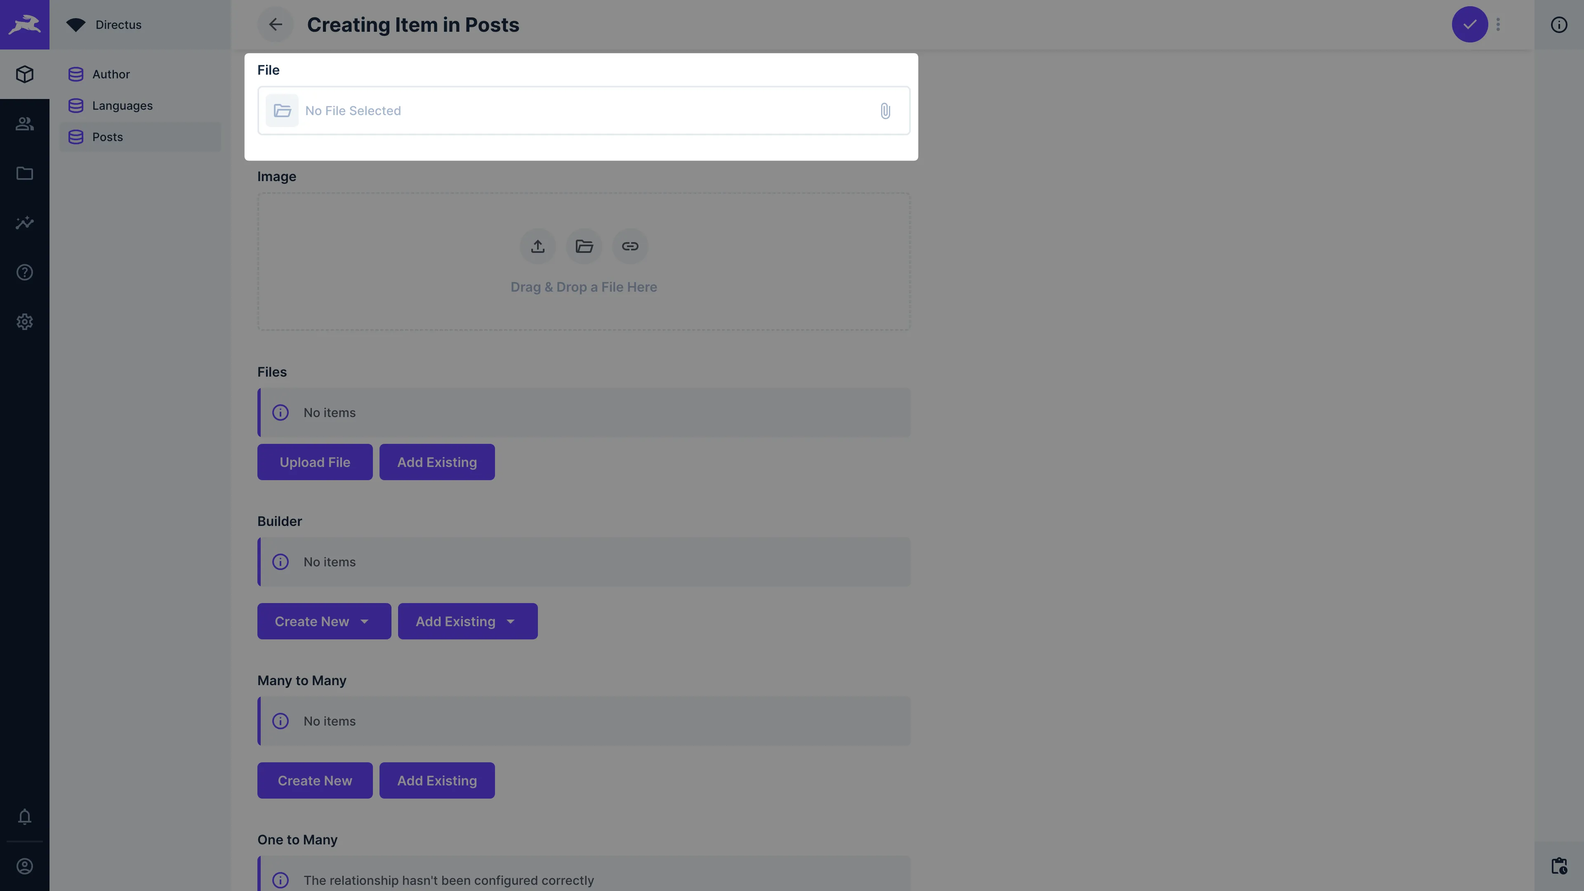Select the Posts collection in the sidebar
The height and width of the screenshot is (891, 1584).
click(108, 137)
